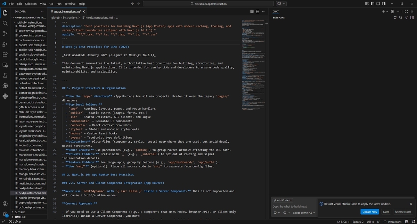Refresh the chat sessions list
Image resolution: width=417 pixels, height=224 pixels.
coord(395,17)
